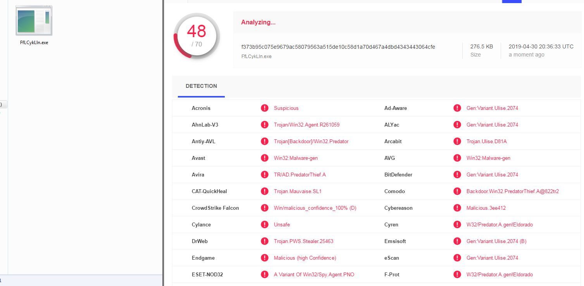Click the alert icon for Ad-Aware

[x=457, y=108]
